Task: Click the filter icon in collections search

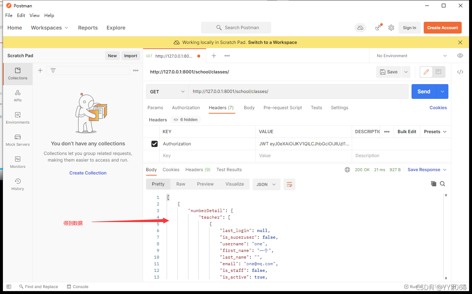Action: click(x=53, y=70)
